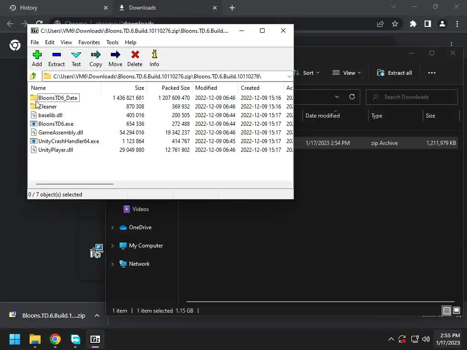Open the Chrome profile icon
Image resolution: width=467 pixels, height=350 pixels.
tap(442, 24)
